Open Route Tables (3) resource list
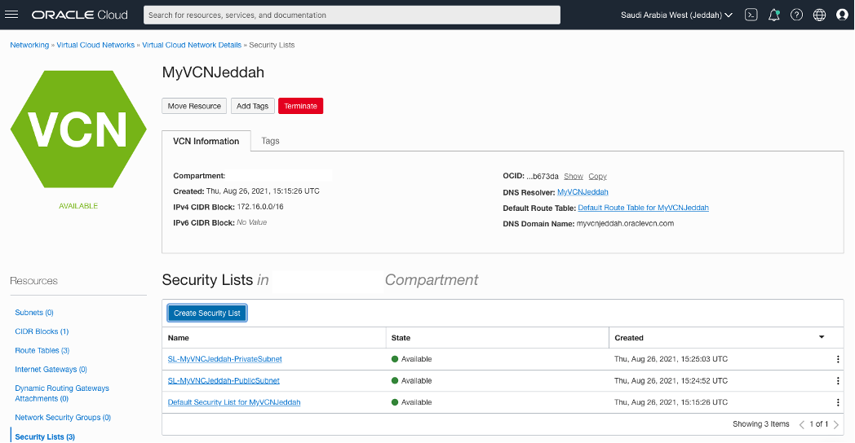This screenshot has height=443, width=855. (42, 350)
